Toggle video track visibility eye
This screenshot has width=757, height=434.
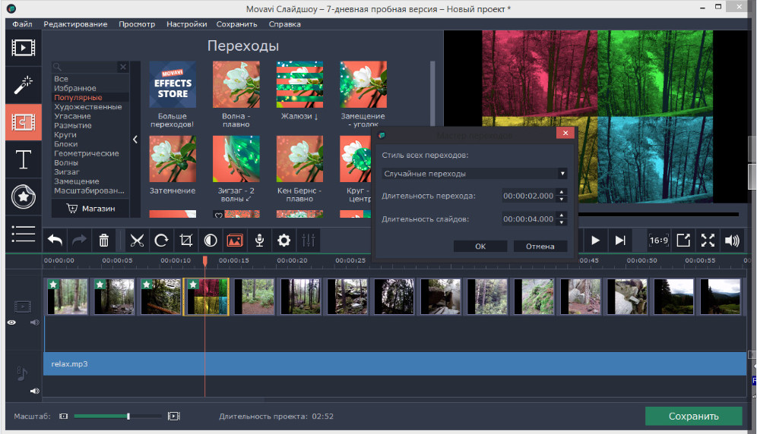(11, 322)
